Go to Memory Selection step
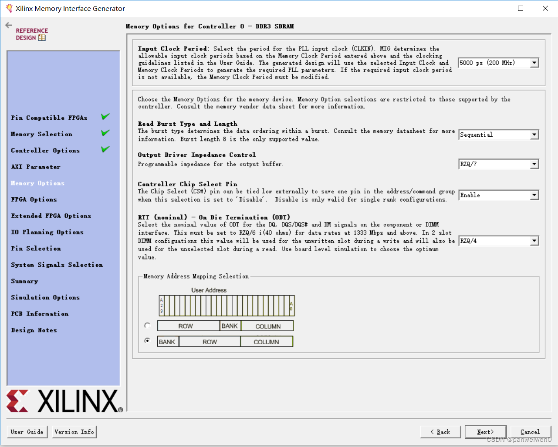The height and width of the screenshot is (447, 558). [x=42, y=134]
